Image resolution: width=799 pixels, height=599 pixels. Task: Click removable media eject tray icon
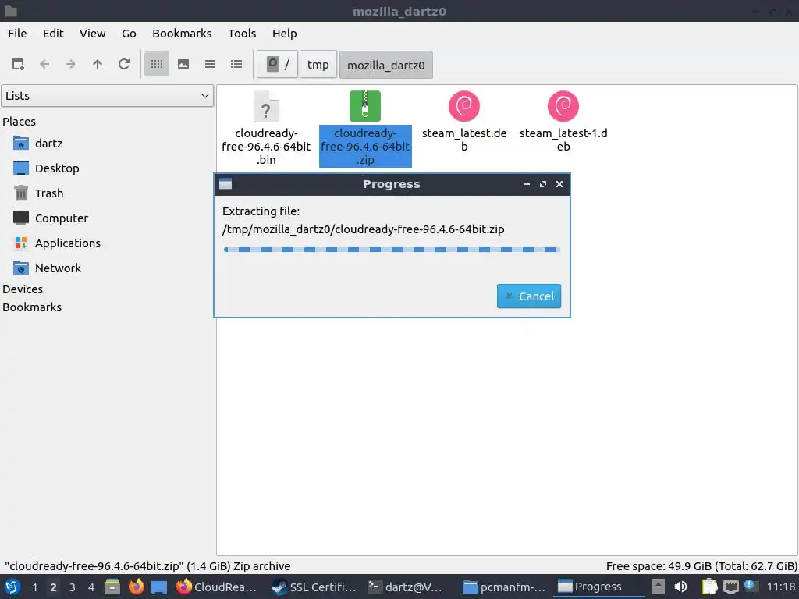[659, 587]
